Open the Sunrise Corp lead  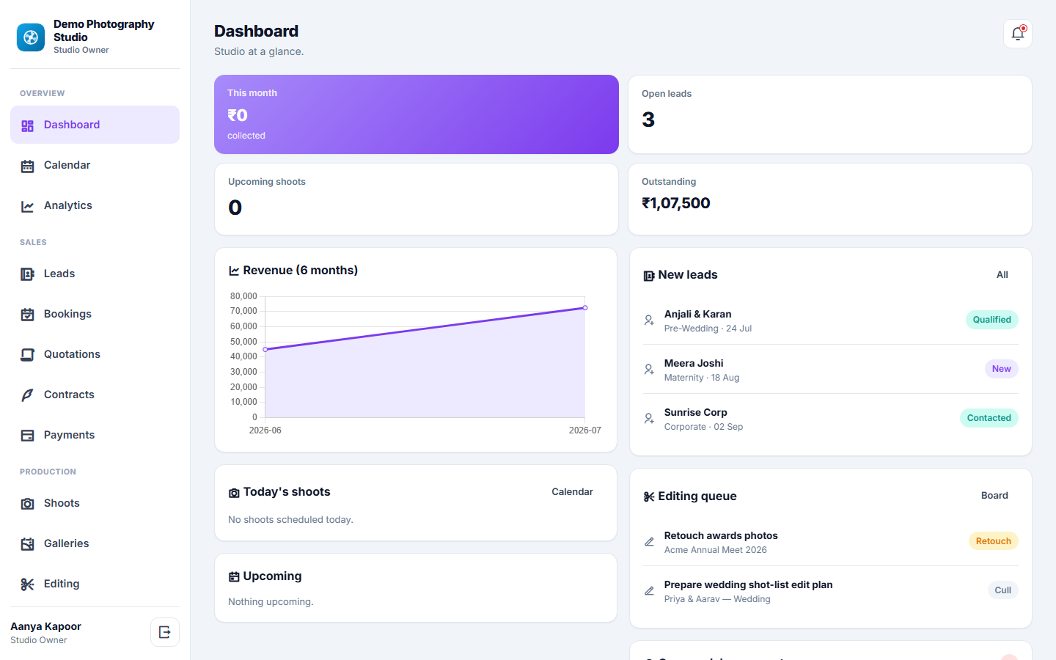[831, 419]
